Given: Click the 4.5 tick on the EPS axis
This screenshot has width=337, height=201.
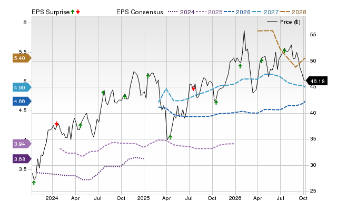Looking at the screenshot, I should pyautogui.click(x=23, y=110).
